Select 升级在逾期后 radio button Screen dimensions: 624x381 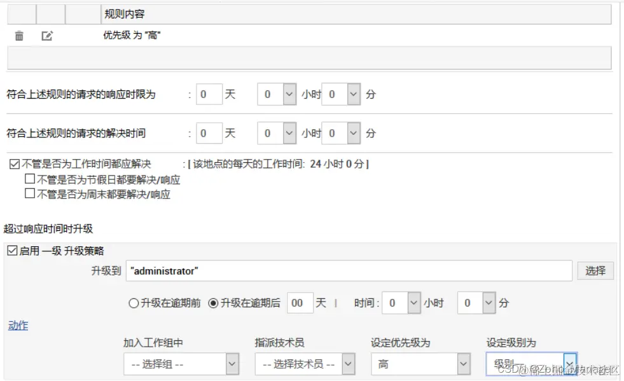point(213,303)
